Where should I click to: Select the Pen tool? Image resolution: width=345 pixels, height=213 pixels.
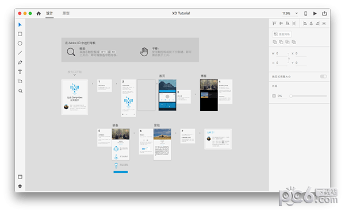(x=20, y=63)
